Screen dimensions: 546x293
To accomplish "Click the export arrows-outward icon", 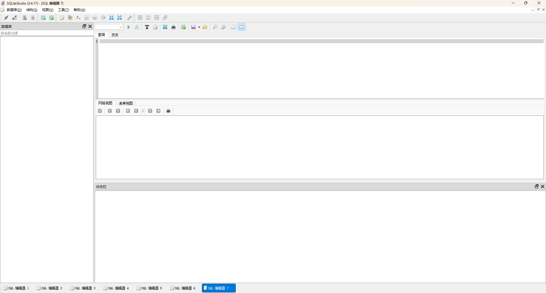I will [x=120, y=18].
